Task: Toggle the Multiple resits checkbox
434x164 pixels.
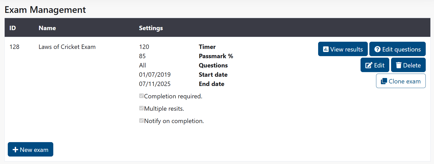Action: 141,108
